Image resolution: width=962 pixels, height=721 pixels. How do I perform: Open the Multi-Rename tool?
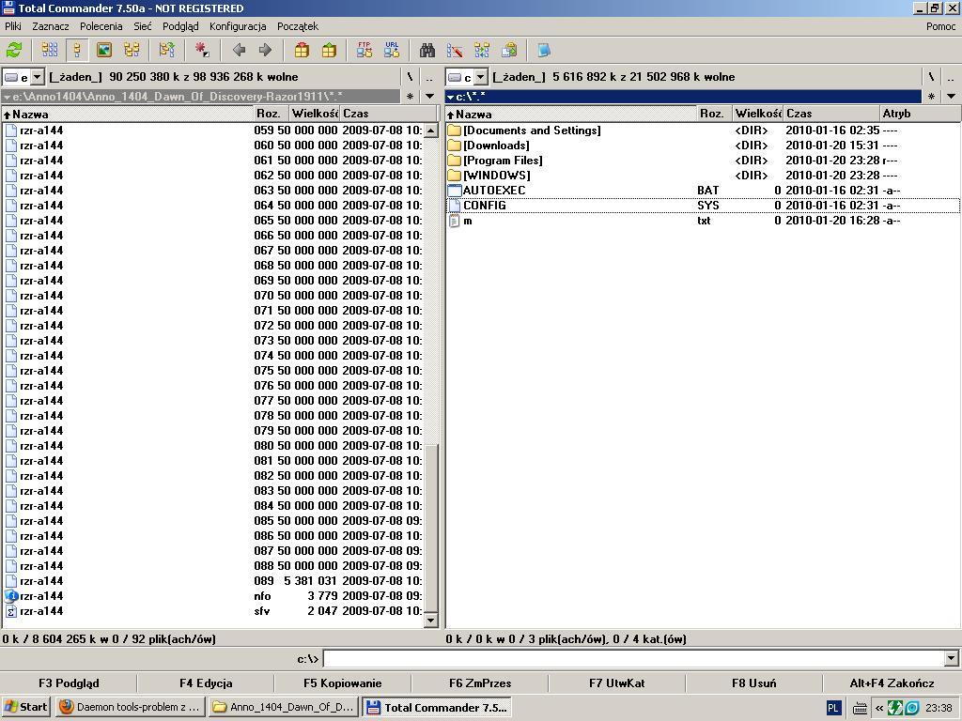tap(455, 51)
